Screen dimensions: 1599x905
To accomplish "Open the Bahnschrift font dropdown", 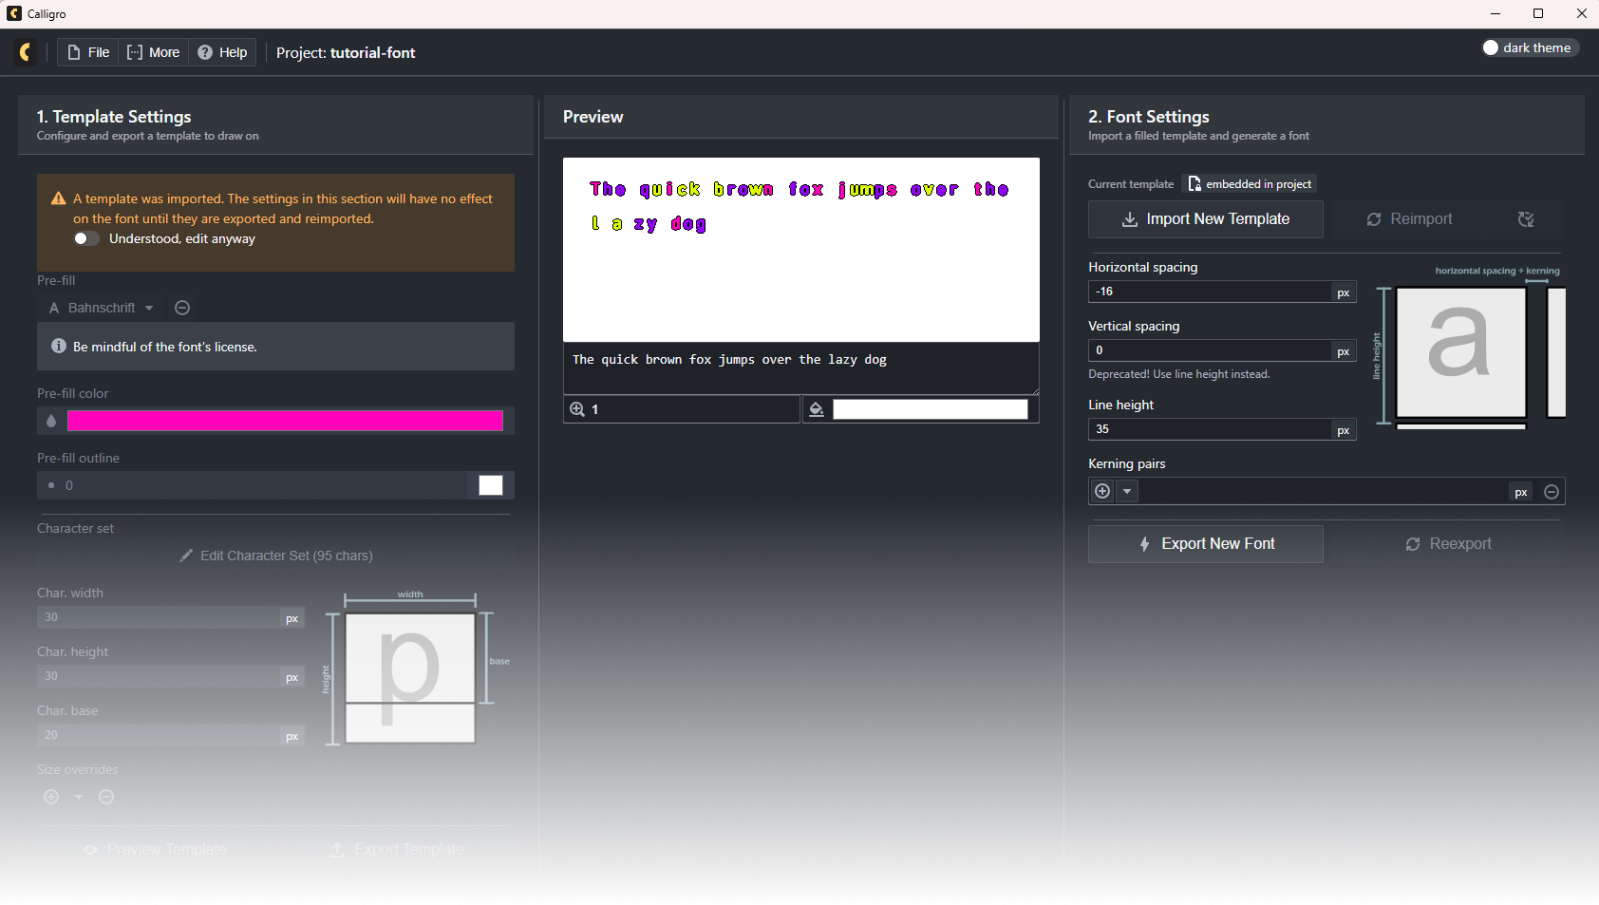I will (x=106, y=307).
